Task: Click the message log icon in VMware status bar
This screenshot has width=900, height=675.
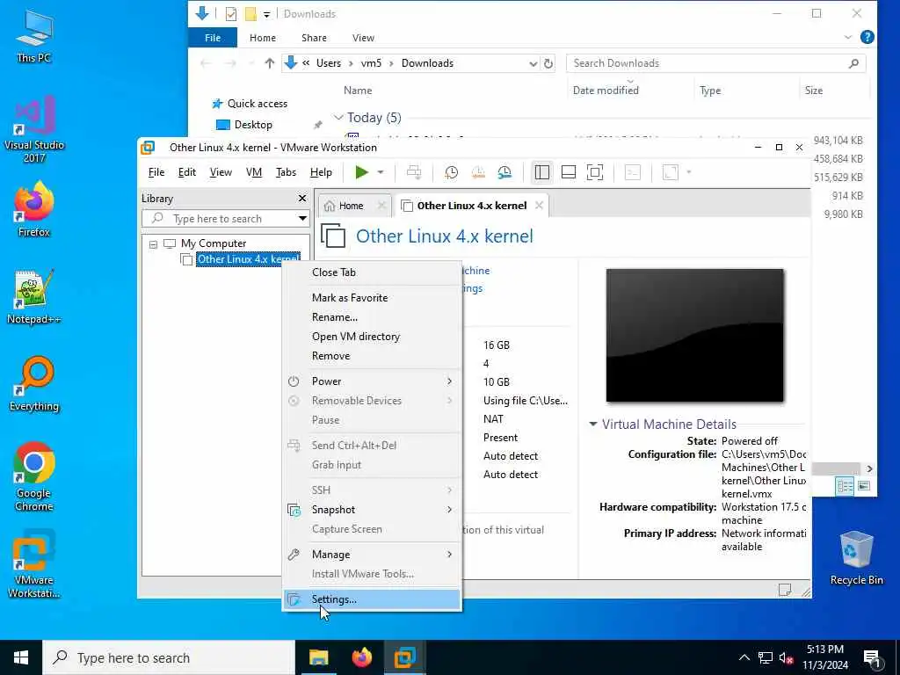Action: (x=785, y=590)
